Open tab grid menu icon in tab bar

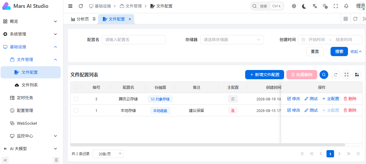click(x=346, y=19)
